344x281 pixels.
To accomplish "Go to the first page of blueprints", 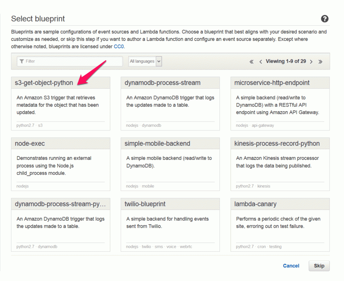I will click(x=251, y=62).
